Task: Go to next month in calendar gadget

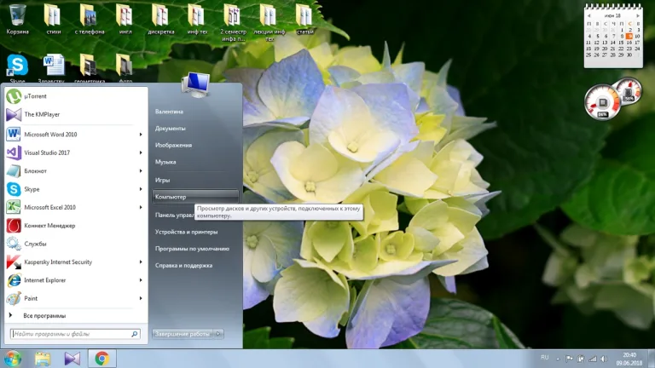Action: pos(638,15)
